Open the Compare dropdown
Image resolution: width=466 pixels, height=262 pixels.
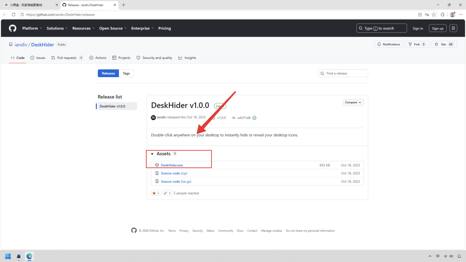click(353, 103)
